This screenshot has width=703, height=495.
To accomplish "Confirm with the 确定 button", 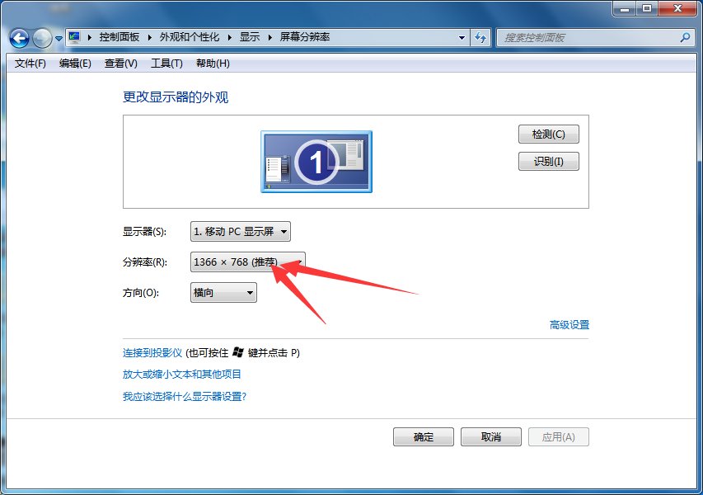I will [424, 436].
